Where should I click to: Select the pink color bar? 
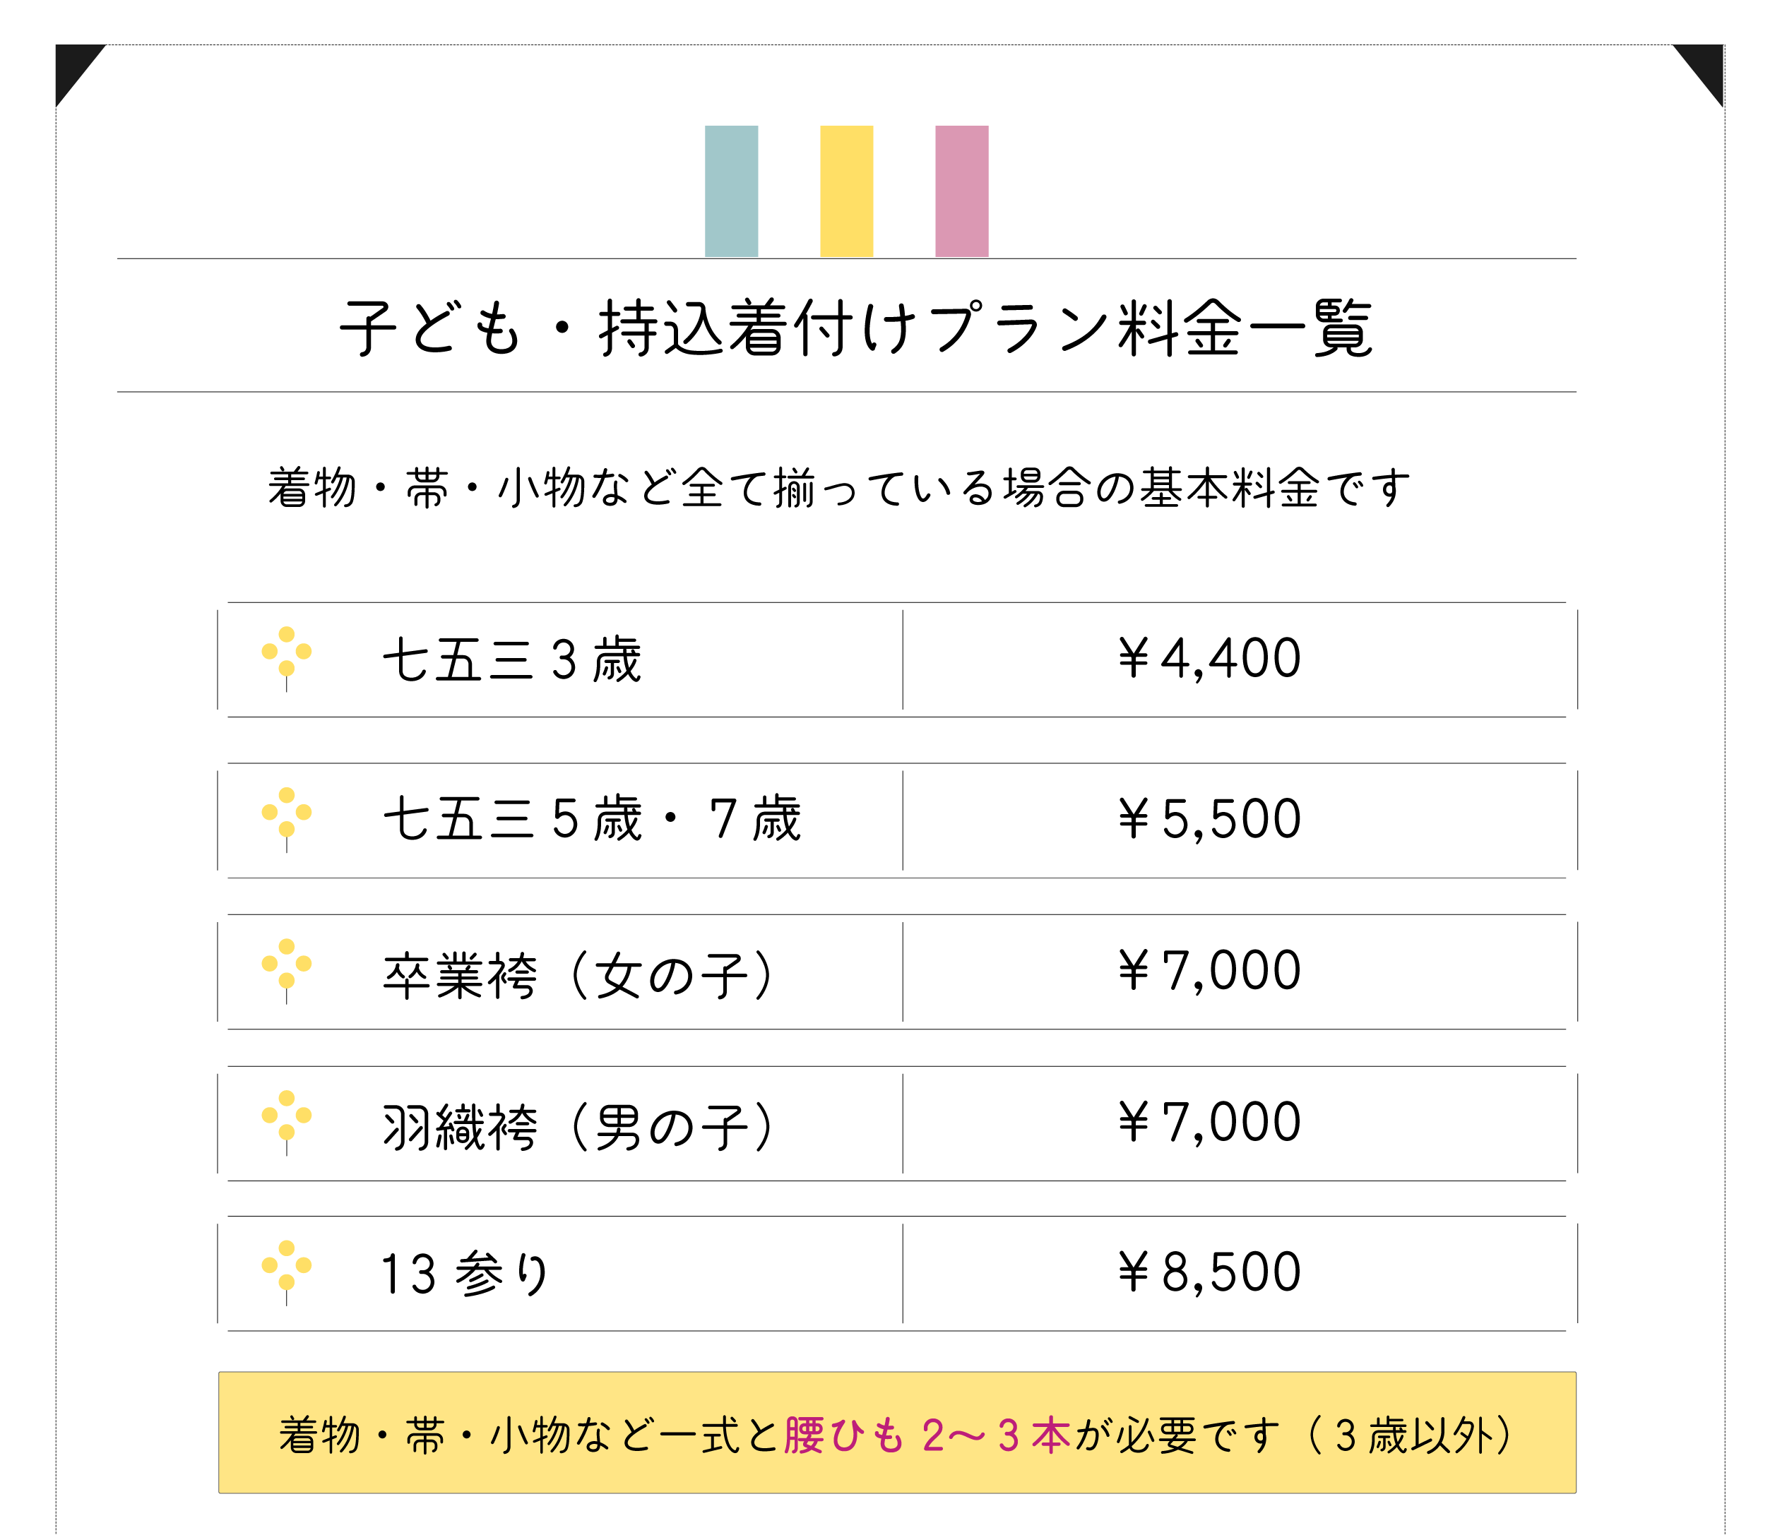click(x=961, y=191)
